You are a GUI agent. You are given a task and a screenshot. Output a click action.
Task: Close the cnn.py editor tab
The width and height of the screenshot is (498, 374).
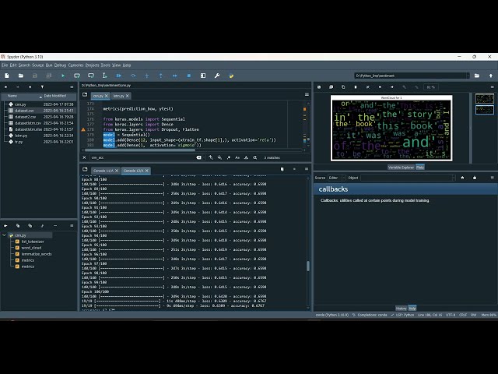pyautogui.click(x=107, y=96)
